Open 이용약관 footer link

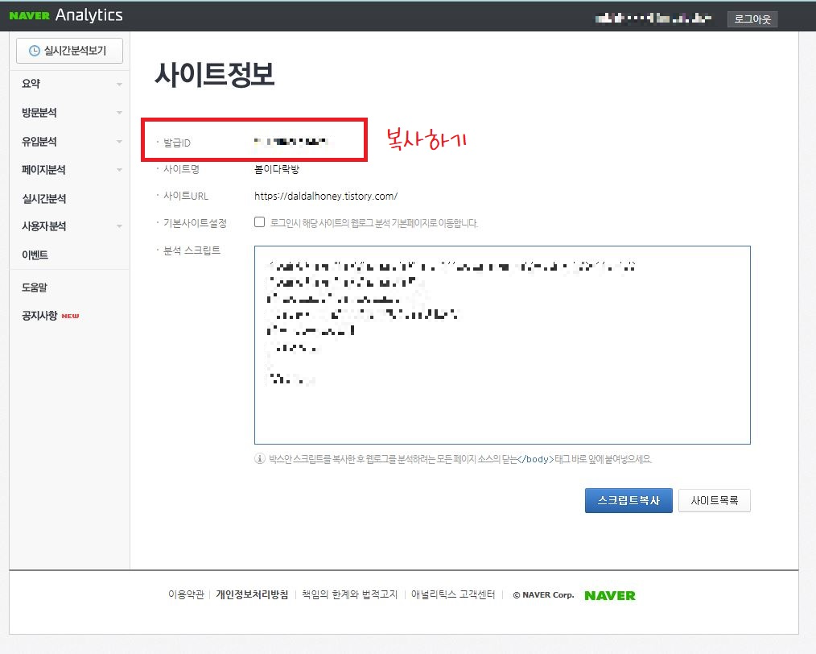click(x=186, y=594)
